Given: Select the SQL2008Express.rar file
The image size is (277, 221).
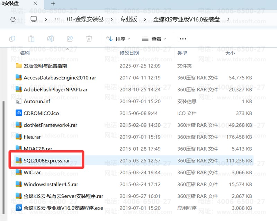Looking at the screenshot, I should (x=48, y=161).
